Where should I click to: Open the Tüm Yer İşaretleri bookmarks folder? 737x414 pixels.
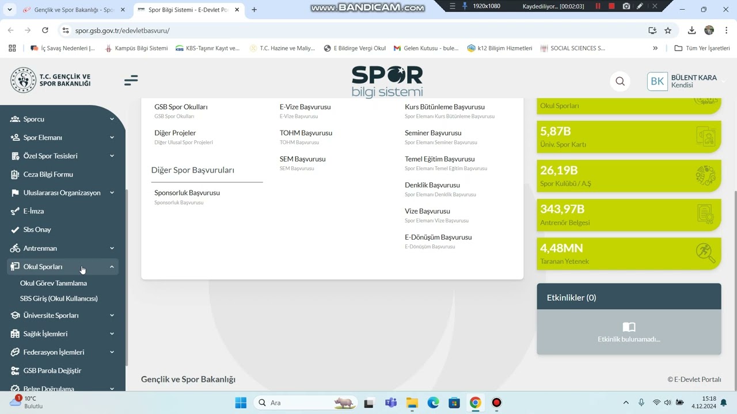point(702,48)
